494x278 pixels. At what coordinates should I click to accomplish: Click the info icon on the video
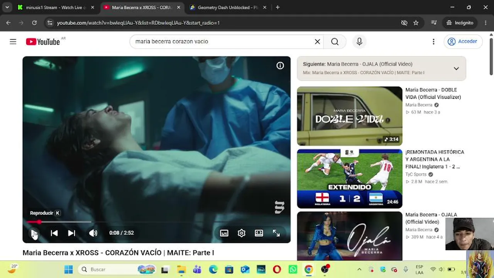(x=280, y=66)
